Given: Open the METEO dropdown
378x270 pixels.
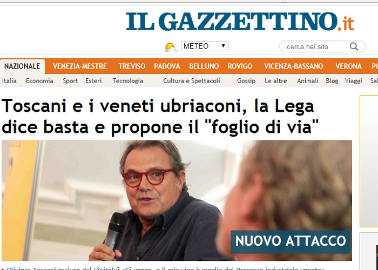Looking at the screenshot, I should tap(205, 46).
